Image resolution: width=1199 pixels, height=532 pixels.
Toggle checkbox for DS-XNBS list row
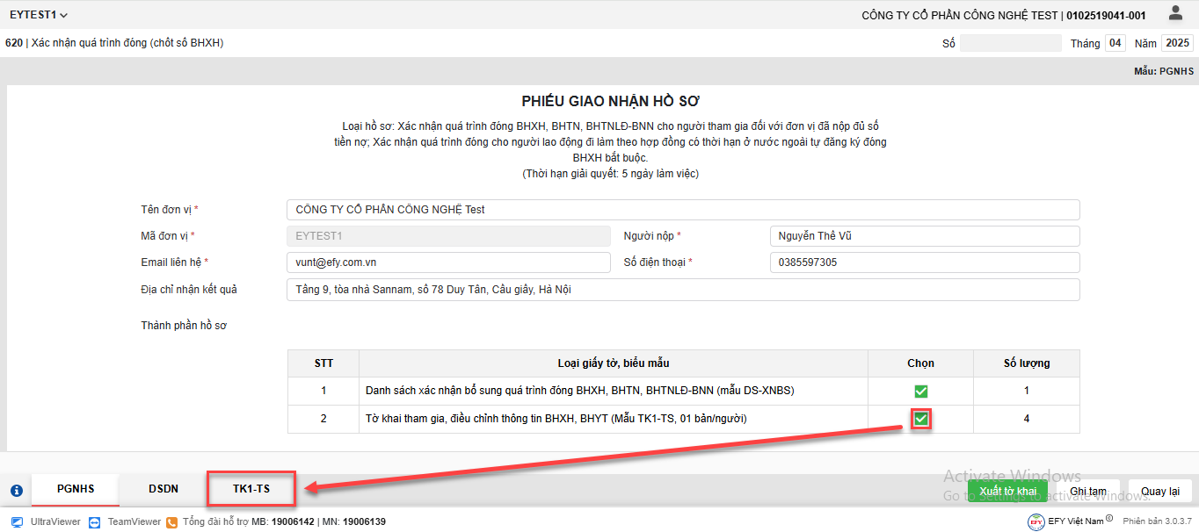tap(920, 391)
